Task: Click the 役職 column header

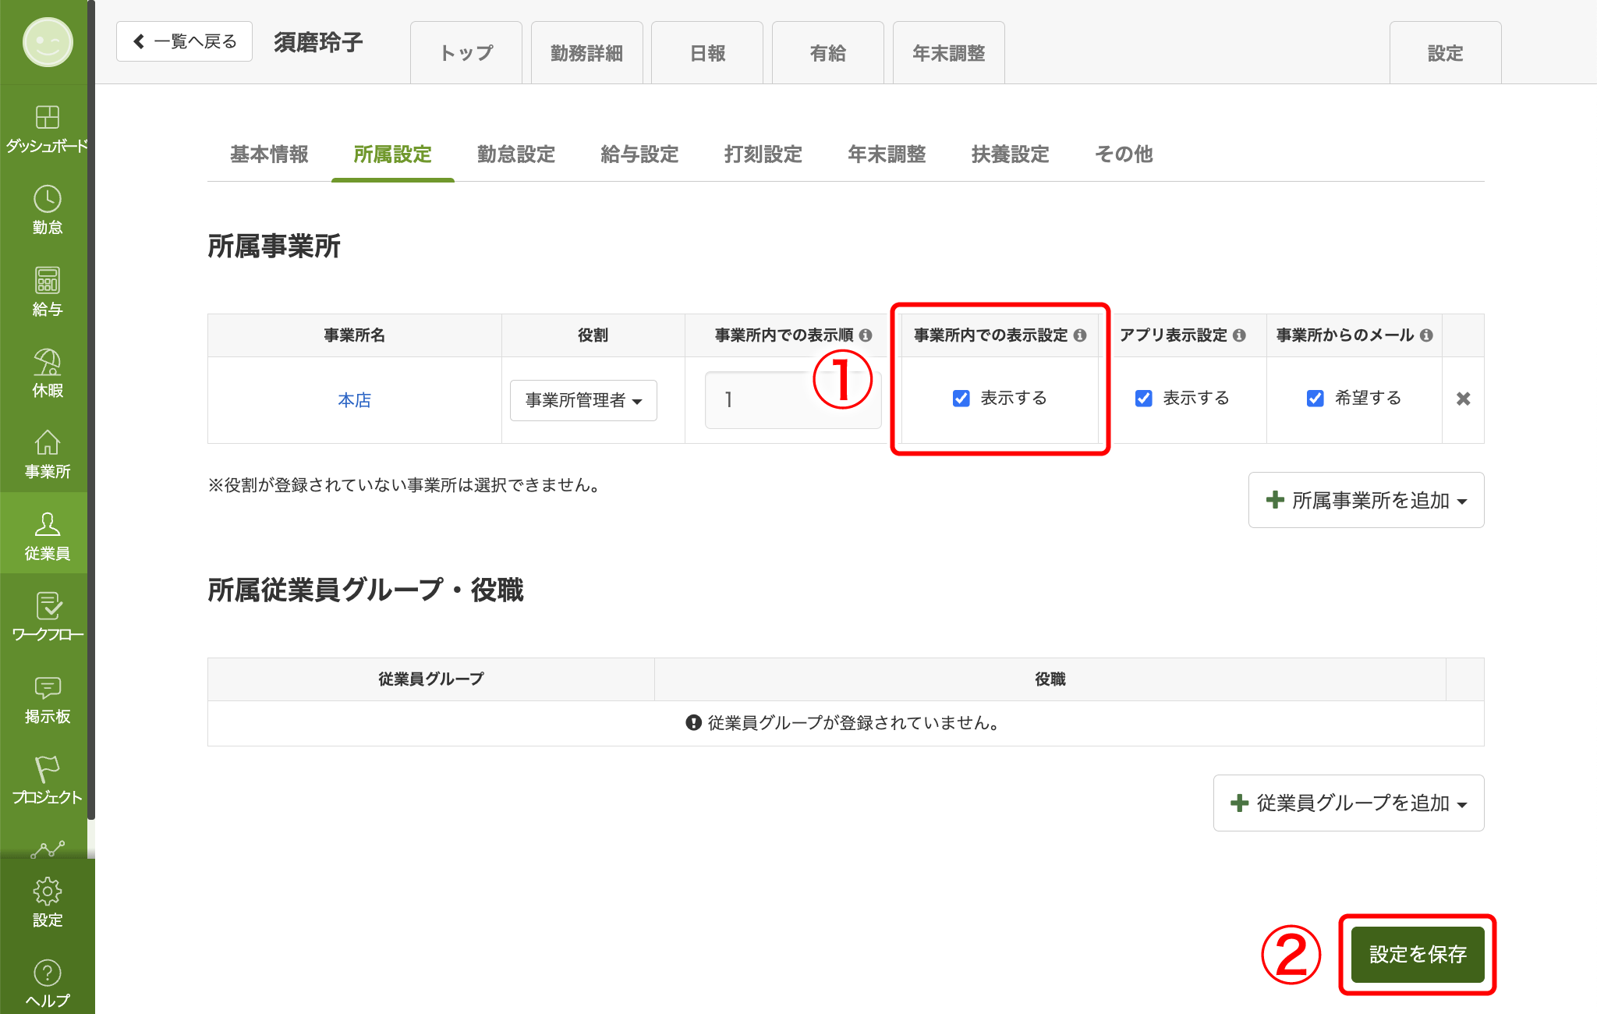Action: [x=1050, y=679]
